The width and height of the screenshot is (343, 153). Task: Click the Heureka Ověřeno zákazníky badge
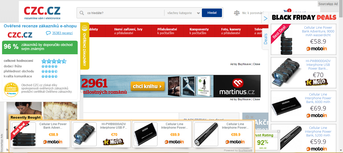[11, 90]
